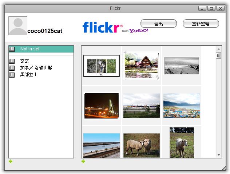The width and height of the screenshot is (230, 174).
Task: Open the 玄玄 photo set
Action: 24,61
